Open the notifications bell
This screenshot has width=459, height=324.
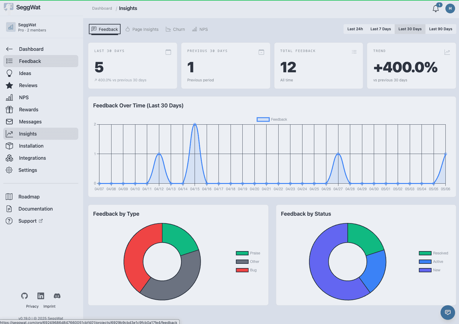click(436, 8)
